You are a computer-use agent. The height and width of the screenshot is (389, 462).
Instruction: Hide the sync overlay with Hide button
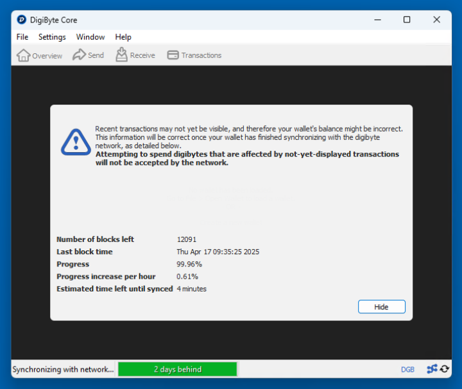coord(382,307)
